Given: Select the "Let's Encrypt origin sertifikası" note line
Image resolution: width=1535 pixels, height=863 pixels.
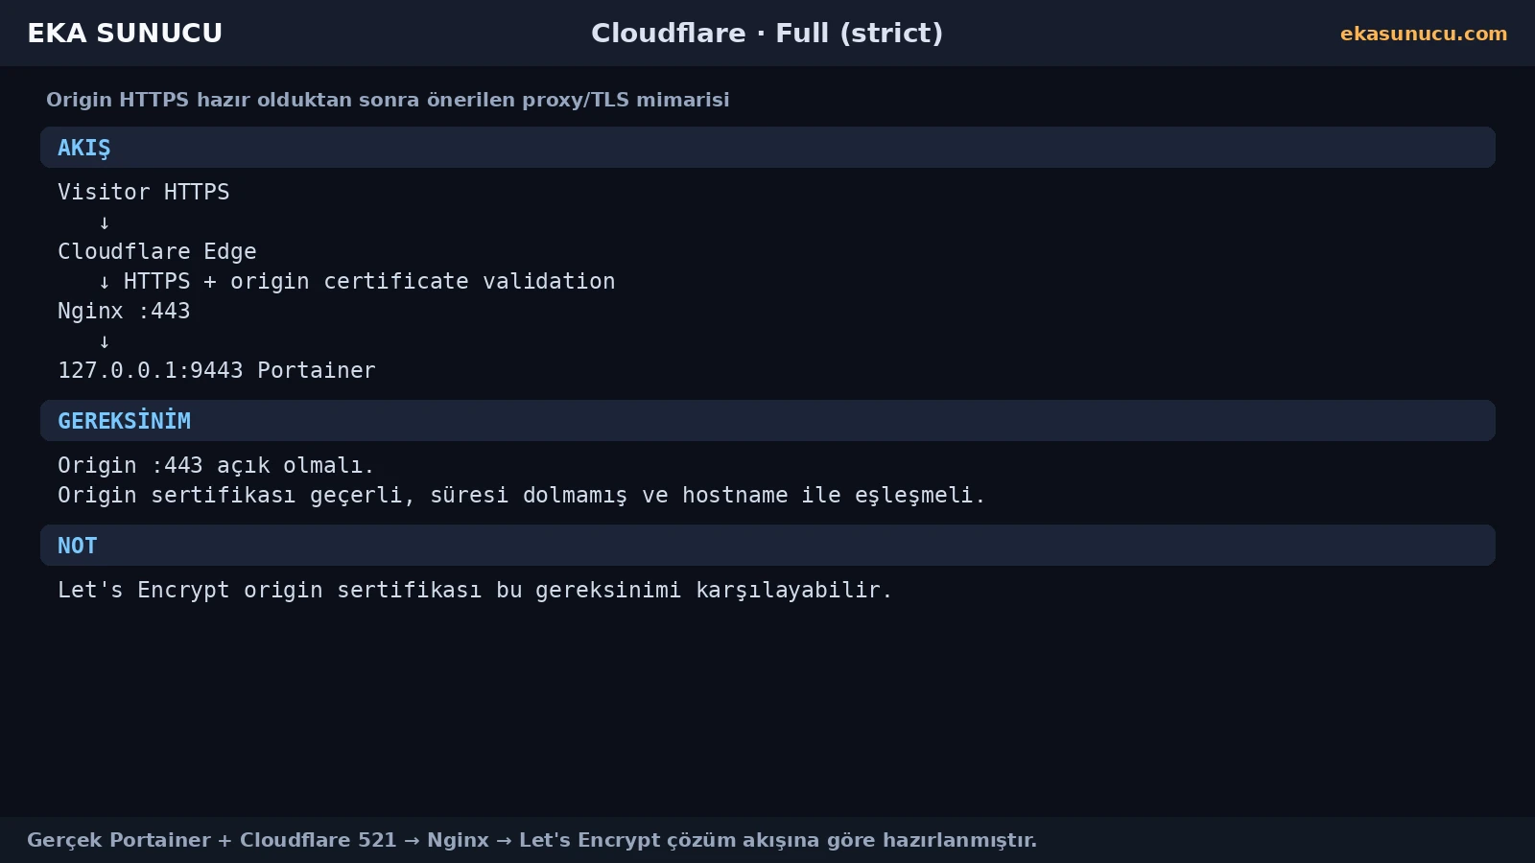Looking at the screenshot, I should pos(476,590).
